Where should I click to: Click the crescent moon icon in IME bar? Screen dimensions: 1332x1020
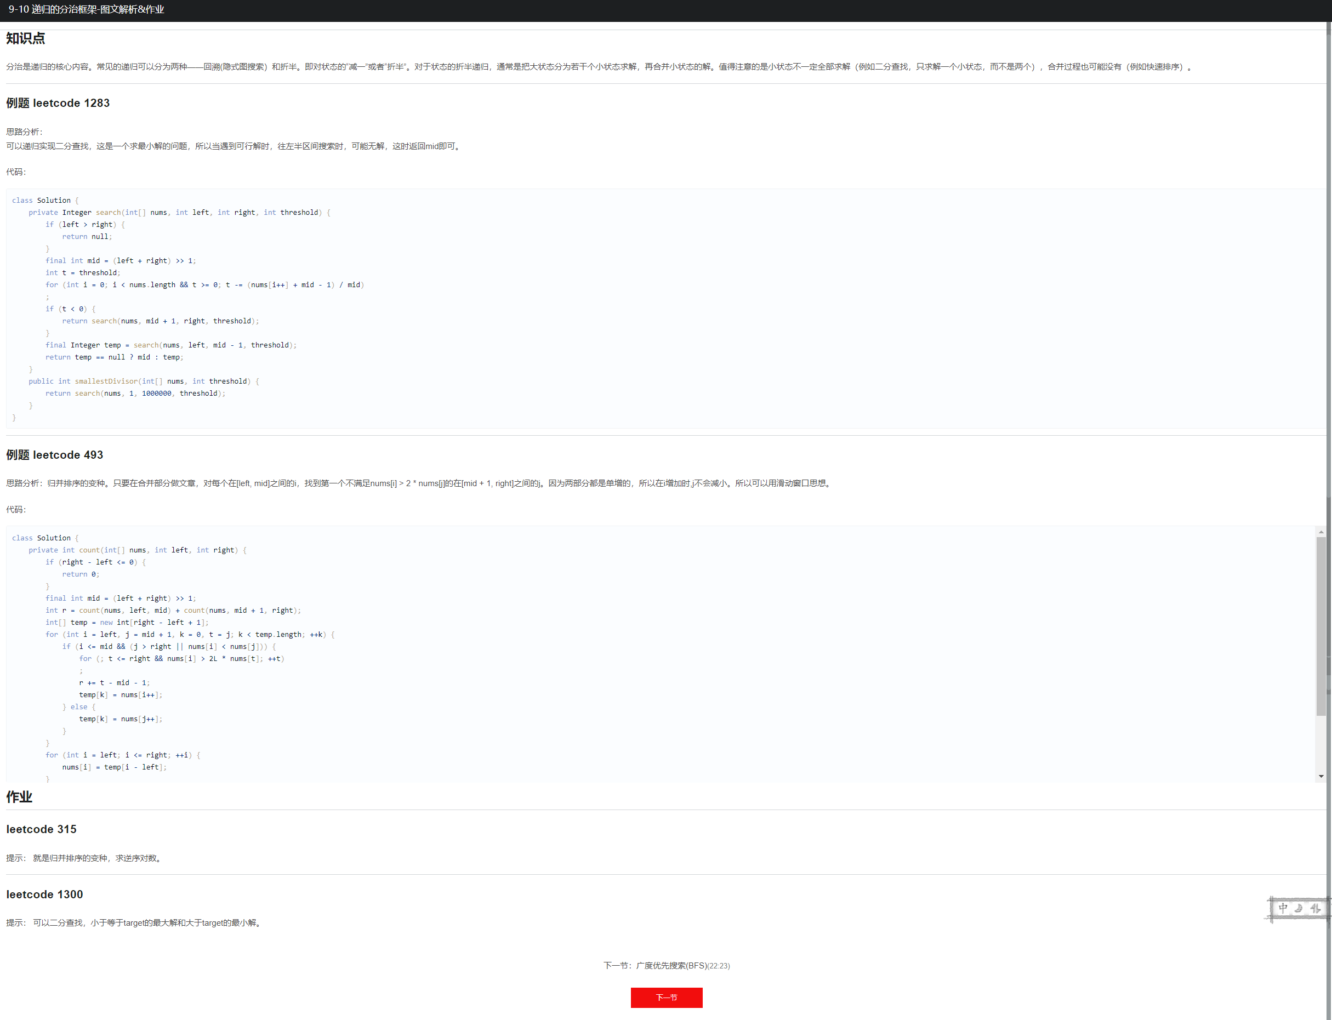click(1299, 908)
